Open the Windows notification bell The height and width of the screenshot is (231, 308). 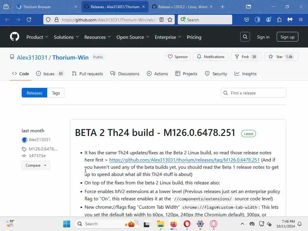(300, 224)
